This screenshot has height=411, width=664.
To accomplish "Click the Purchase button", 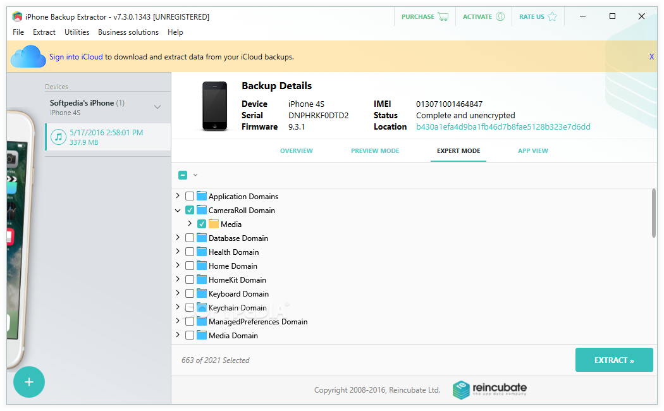I will [x=425, y=17].
